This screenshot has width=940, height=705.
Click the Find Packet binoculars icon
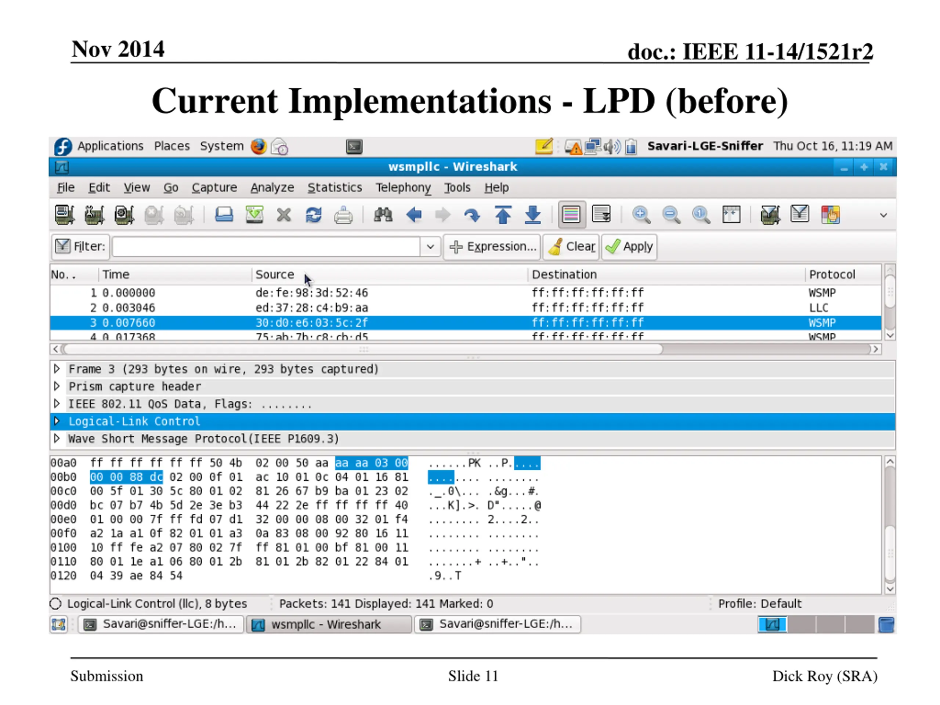[x=383, y=214]
